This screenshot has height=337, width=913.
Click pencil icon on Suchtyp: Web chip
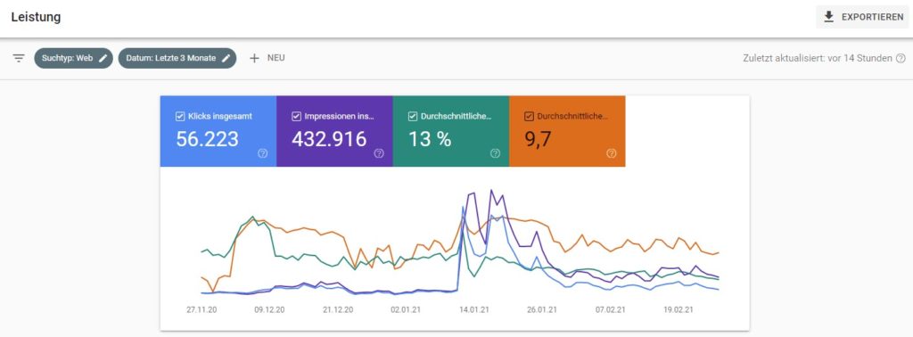coord(103,58)
